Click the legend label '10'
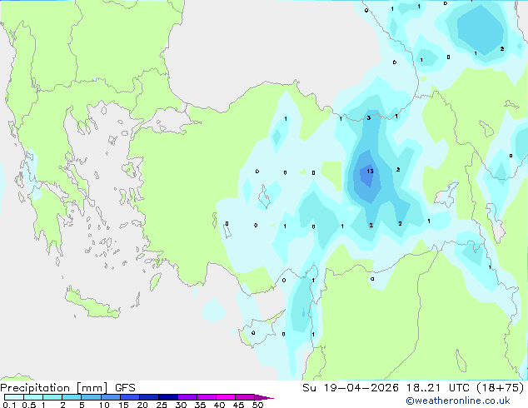The image size is (528, 408). [x=104, y=405]
